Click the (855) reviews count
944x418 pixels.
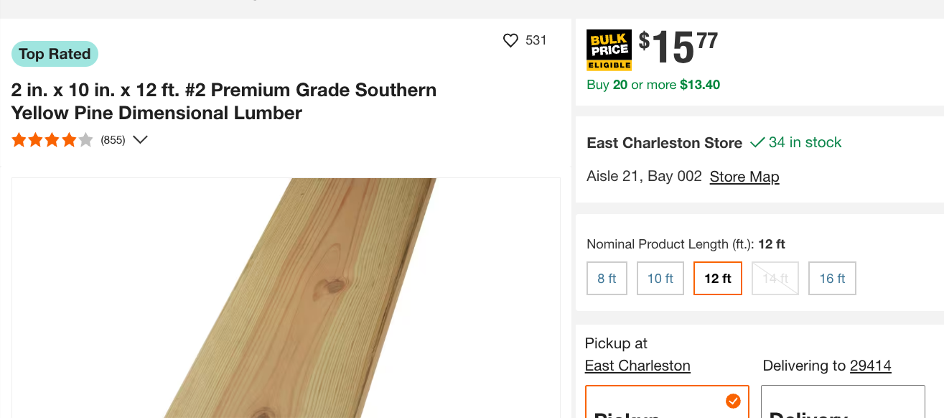[x=113, y=140]
